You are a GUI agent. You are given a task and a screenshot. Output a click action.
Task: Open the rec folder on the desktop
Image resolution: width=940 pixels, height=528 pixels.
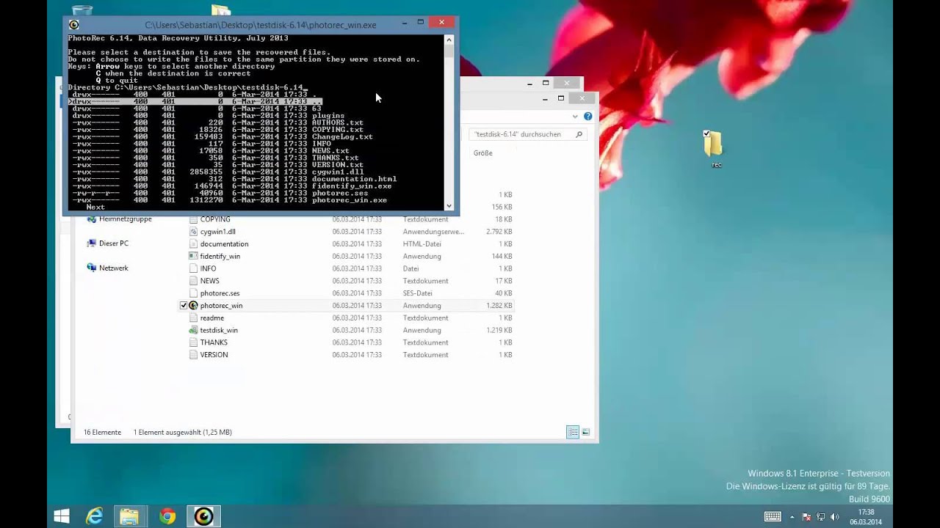[713, 144]
